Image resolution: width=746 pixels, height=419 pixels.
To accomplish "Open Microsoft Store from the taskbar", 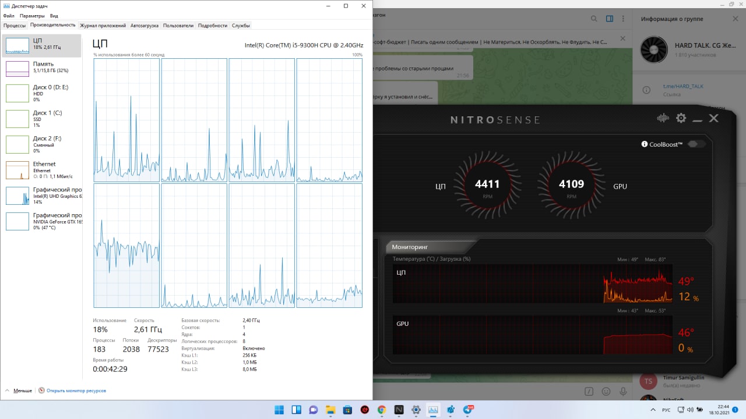I will coord(347,410).
